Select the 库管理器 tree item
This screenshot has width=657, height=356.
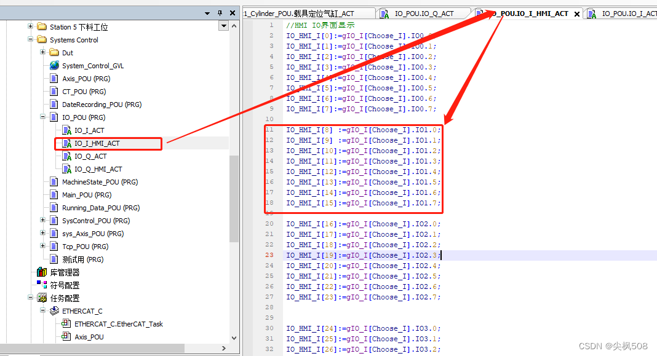pos(65,272)
